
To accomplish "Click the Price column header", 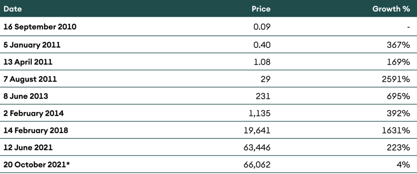I will pyautogui.click(x=261, y=9).
